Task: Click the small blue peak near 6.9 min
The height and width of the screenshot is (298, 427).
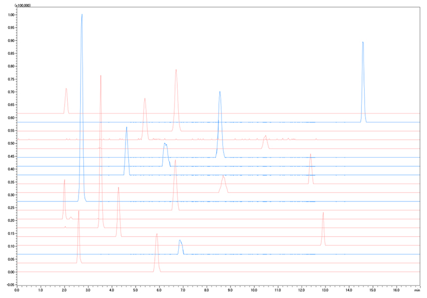Action: 180,241
